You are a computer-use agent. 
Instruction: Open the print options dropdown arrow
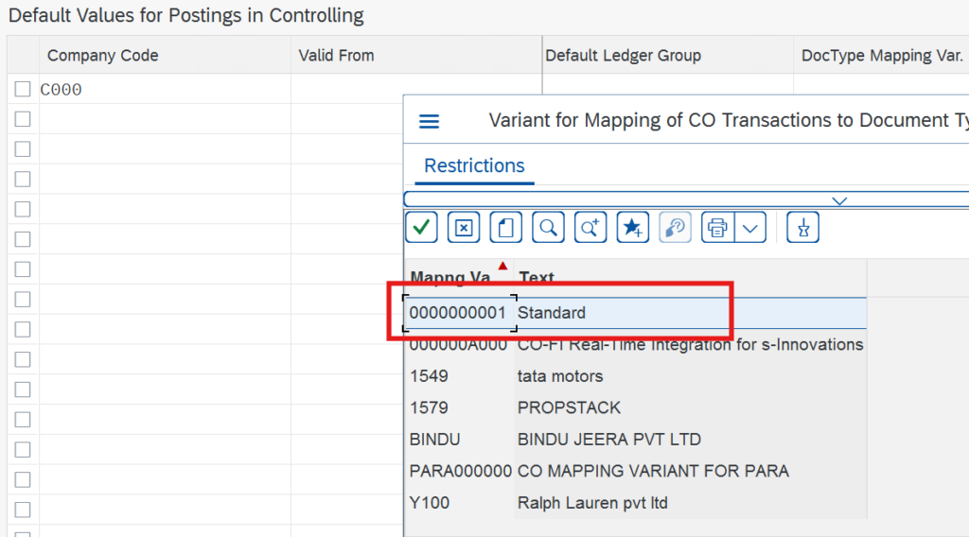point(750,227)
